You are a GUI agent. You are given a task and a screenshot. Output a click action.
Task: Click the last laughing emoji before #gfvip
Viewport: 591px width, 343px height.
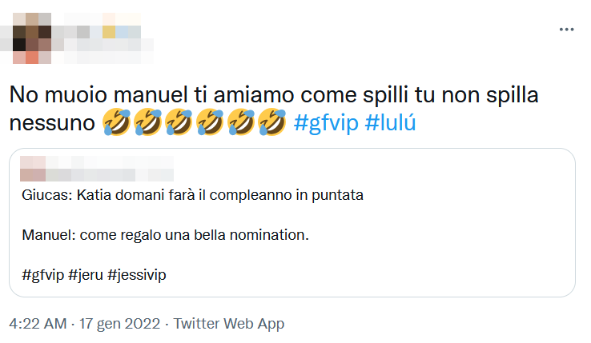(271, 123)
